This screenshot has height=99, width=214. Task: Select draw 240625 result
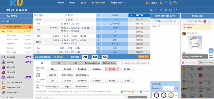tap(139, 52)
